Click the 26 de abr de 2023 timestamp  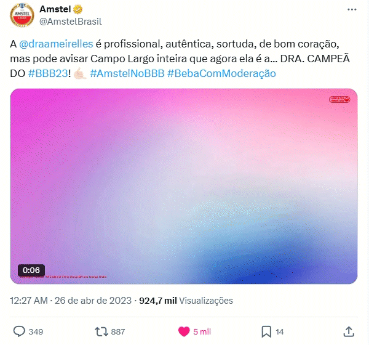tap(93, 301)
